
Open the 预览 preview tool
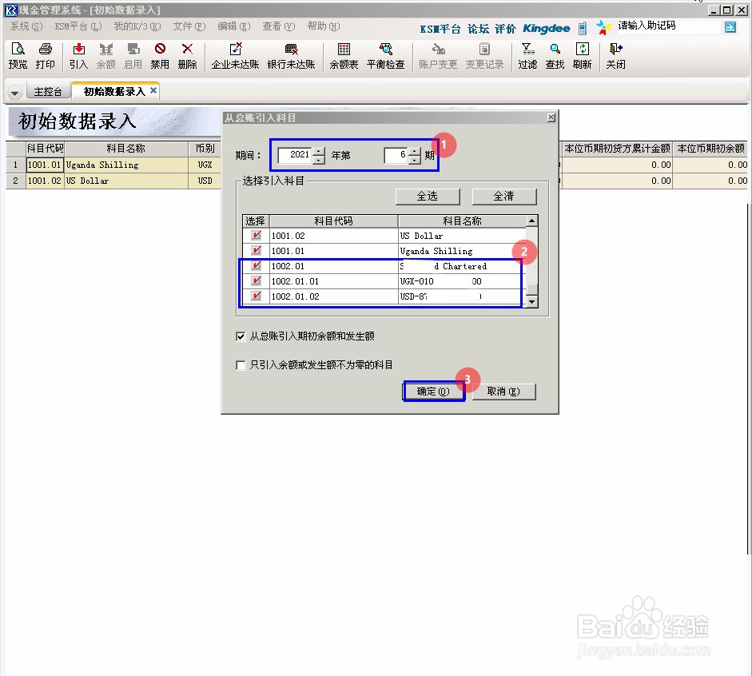point(18,56)
